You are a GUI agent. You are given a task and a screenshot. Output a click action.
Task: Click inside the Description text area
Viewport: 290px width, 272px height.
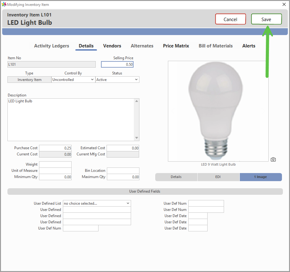click(71, 120)
